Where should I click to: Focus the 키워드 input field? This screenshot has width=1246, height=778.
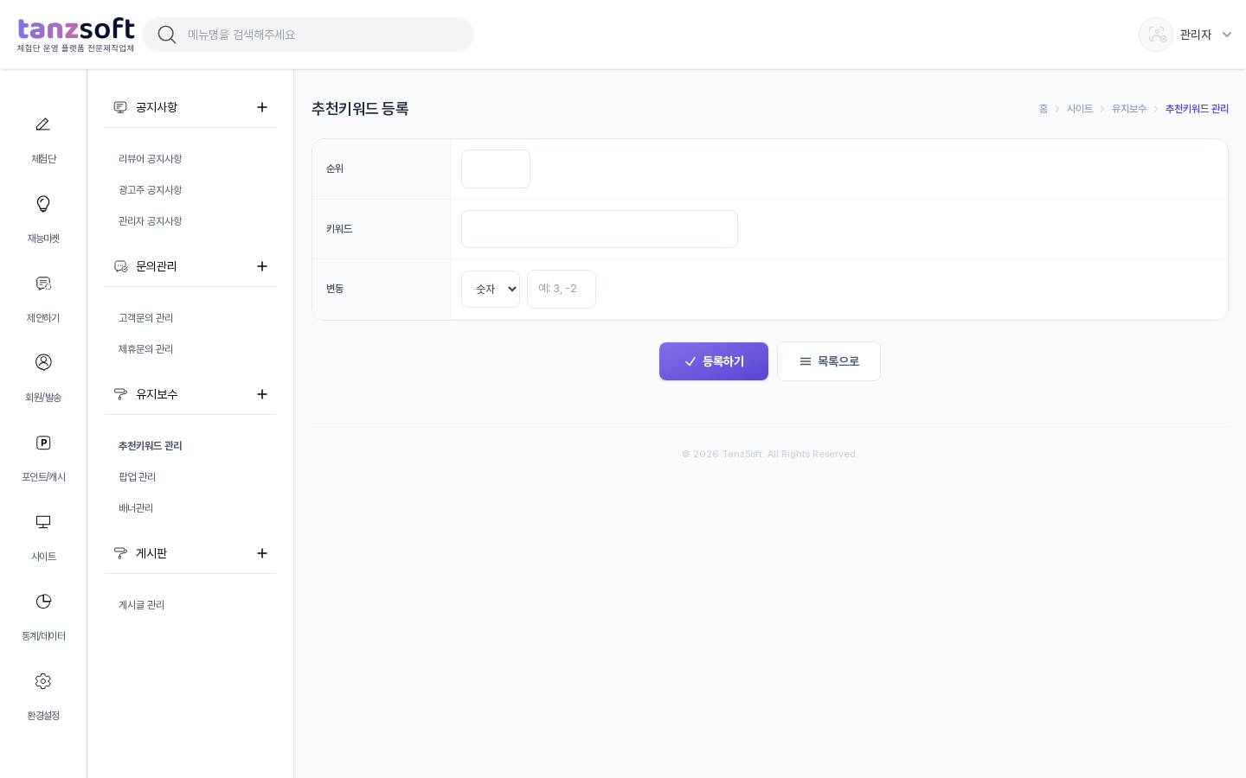click(x=600, y=229)
